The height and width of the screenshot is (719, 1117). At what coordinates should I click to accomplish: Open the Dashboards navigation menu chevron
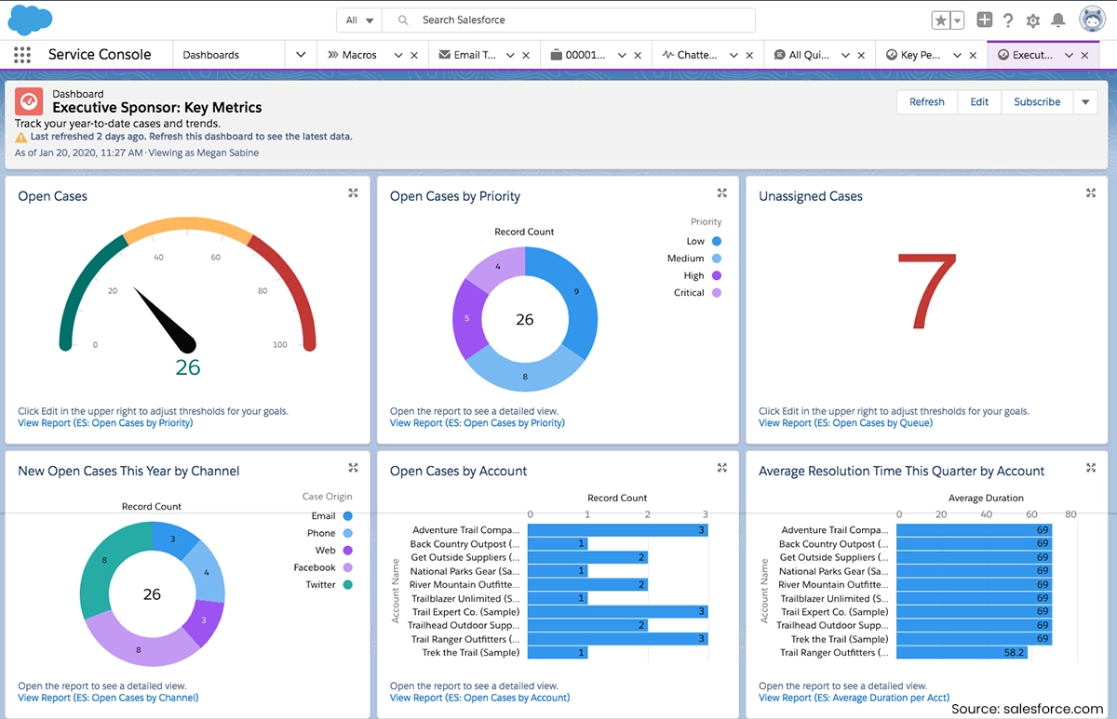(x=301, y=55)
